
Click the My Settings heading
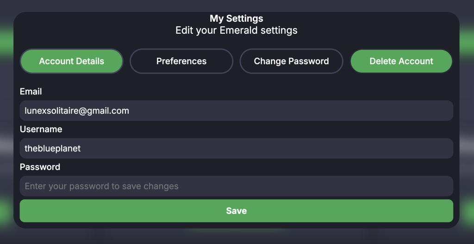(x=236, y=19)
